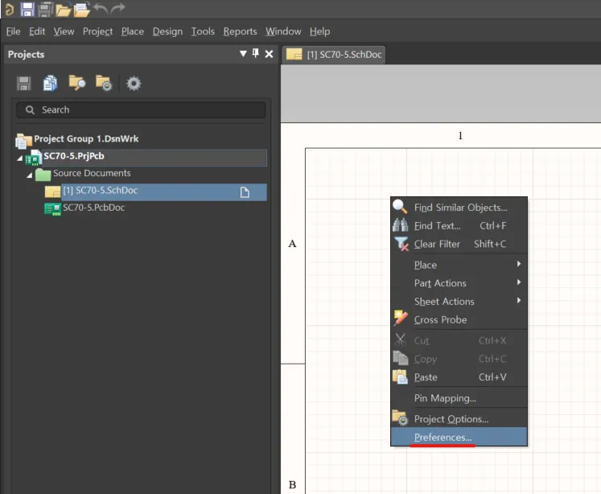Image resolution: width=601 pixels, height=494 pixels.
Task: Switch to the [1] SC70-5.SchDoc tab
Action: 334,55
